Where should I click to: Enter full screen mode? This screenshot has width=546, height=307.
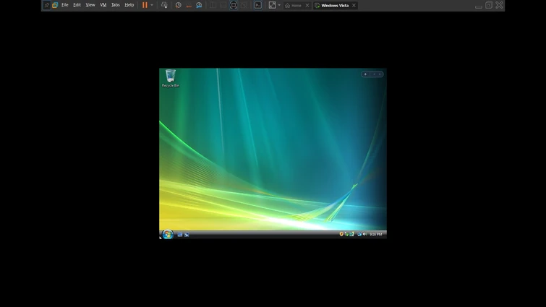(x=234, y=5)
